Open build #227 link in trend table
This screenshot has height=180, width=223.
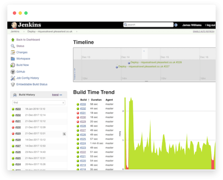point(83,130)
